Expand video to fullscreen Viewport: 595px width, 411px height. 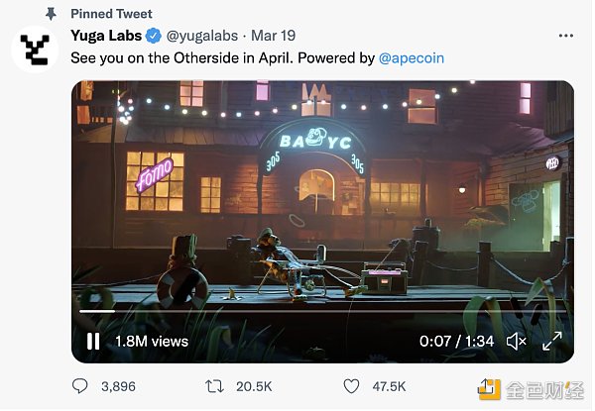[552, 341]
